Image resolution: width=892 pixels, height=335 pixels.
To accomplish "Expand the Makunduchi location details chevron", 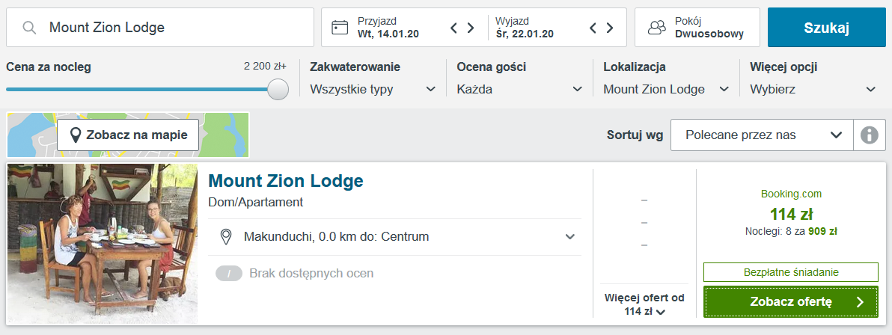I will click(x=570, y=236).
